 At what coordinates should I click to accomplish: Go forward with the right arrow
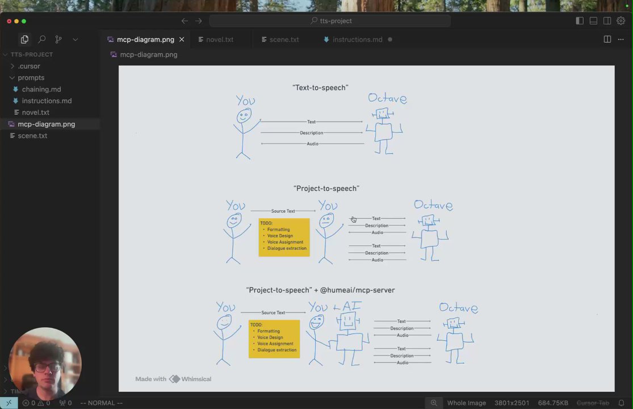(199, 20)
